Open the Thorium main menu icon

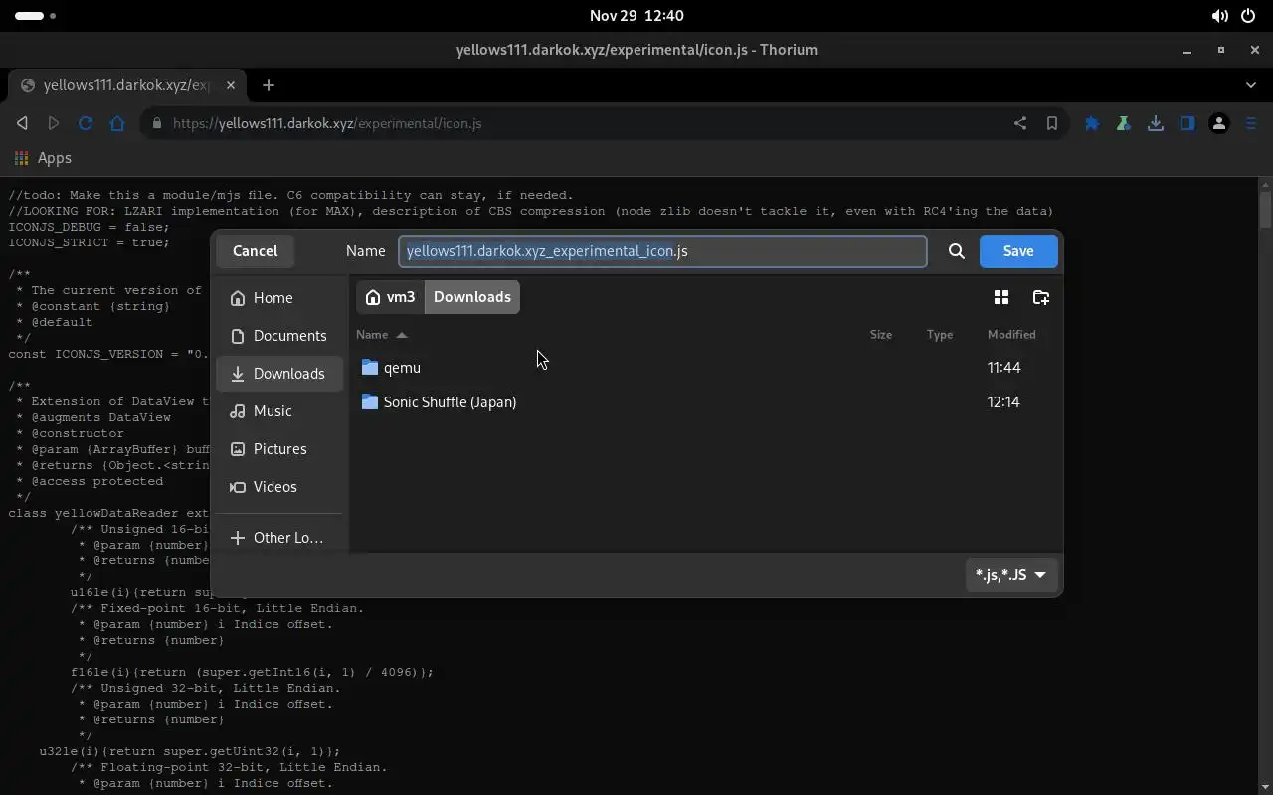[x=1252, y=123]
